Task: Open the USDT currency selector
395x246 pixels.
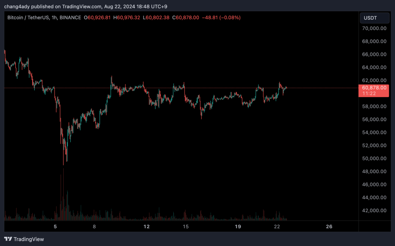Action: click(x=371, y=18)
